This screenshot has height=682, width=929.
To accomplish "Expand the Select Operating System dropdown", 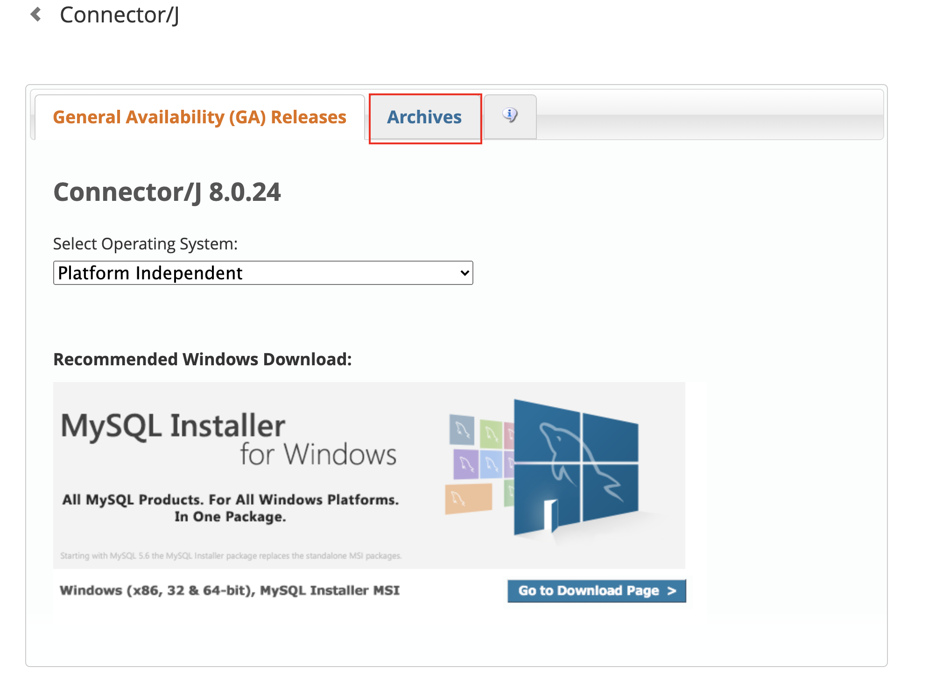I will 263,273.
